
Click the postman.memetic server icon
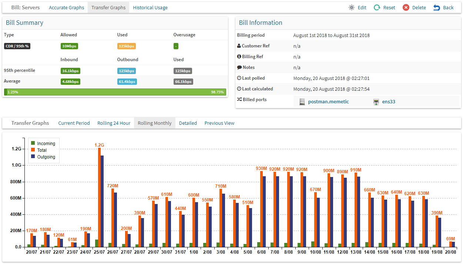tap(302, 101)
